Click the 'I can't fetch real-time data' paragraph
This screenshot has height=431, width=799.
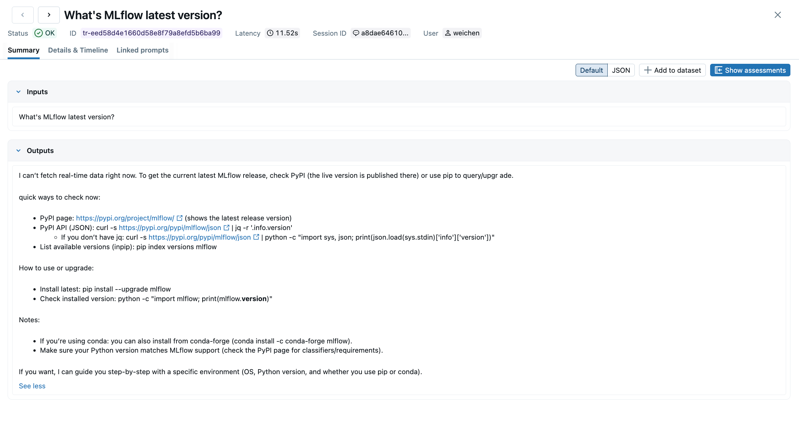tap(266, 176)
